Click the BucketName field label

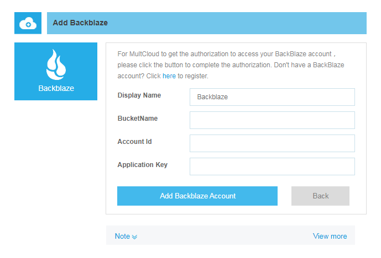click(x=138, y=119)
